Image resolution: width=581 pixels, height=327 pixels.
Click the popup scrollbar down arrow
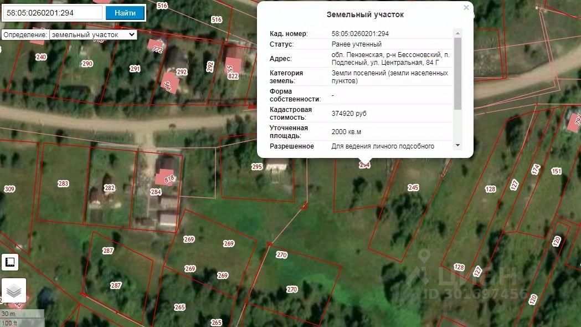(x=457, y=145)
